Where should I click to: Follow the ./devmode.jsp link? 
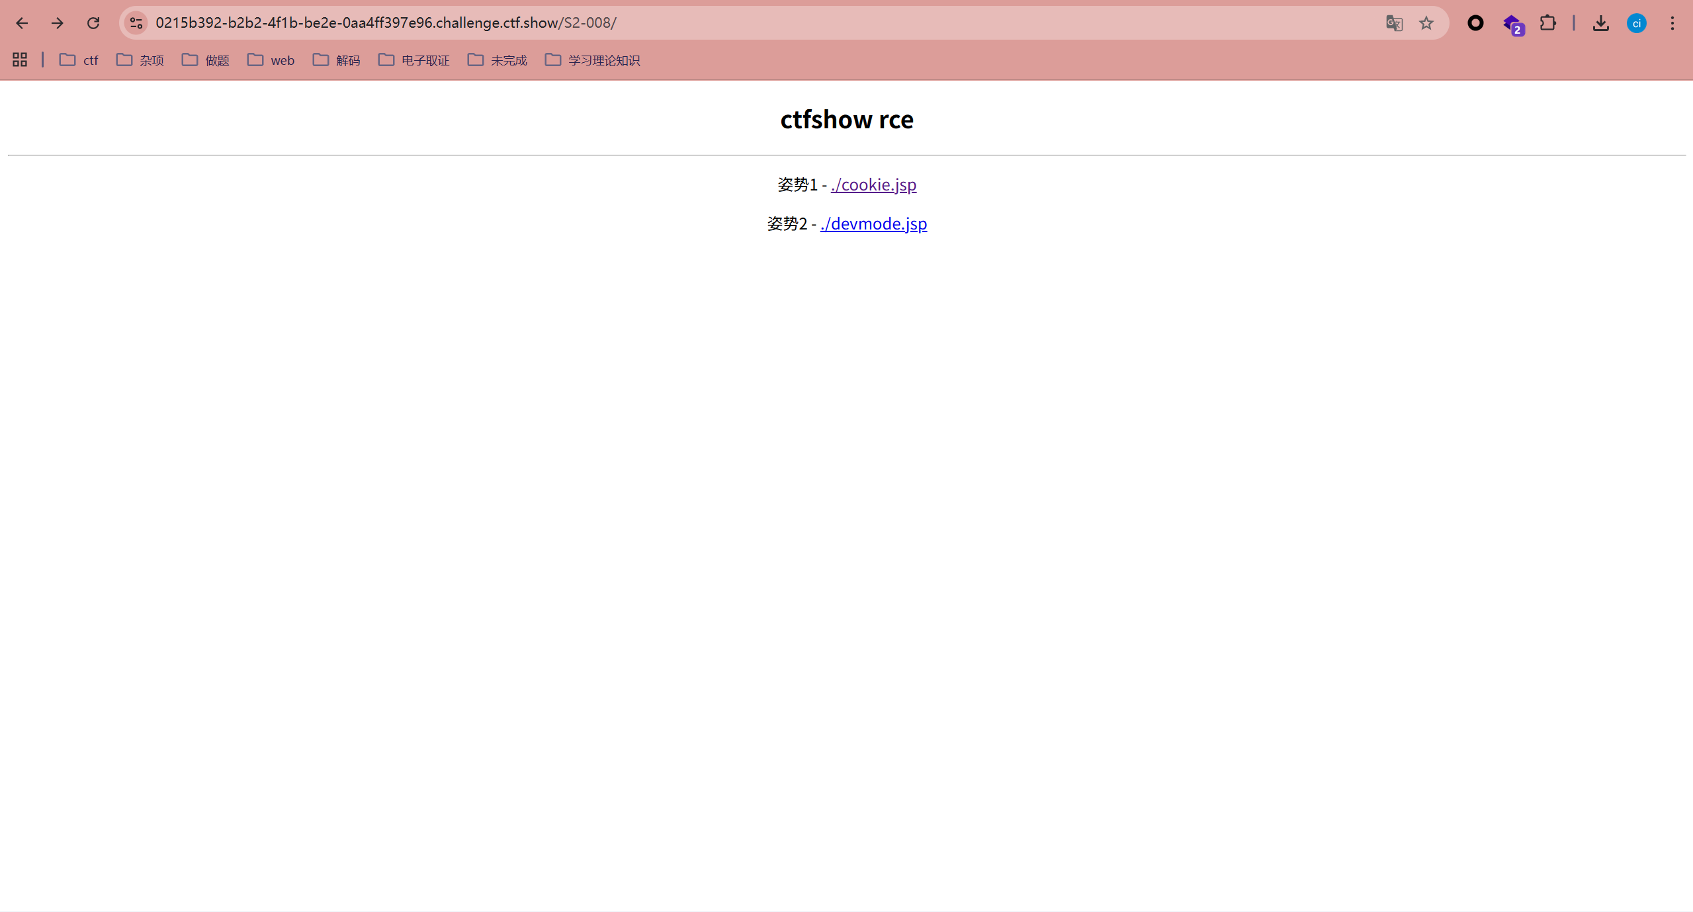[873, 224]
